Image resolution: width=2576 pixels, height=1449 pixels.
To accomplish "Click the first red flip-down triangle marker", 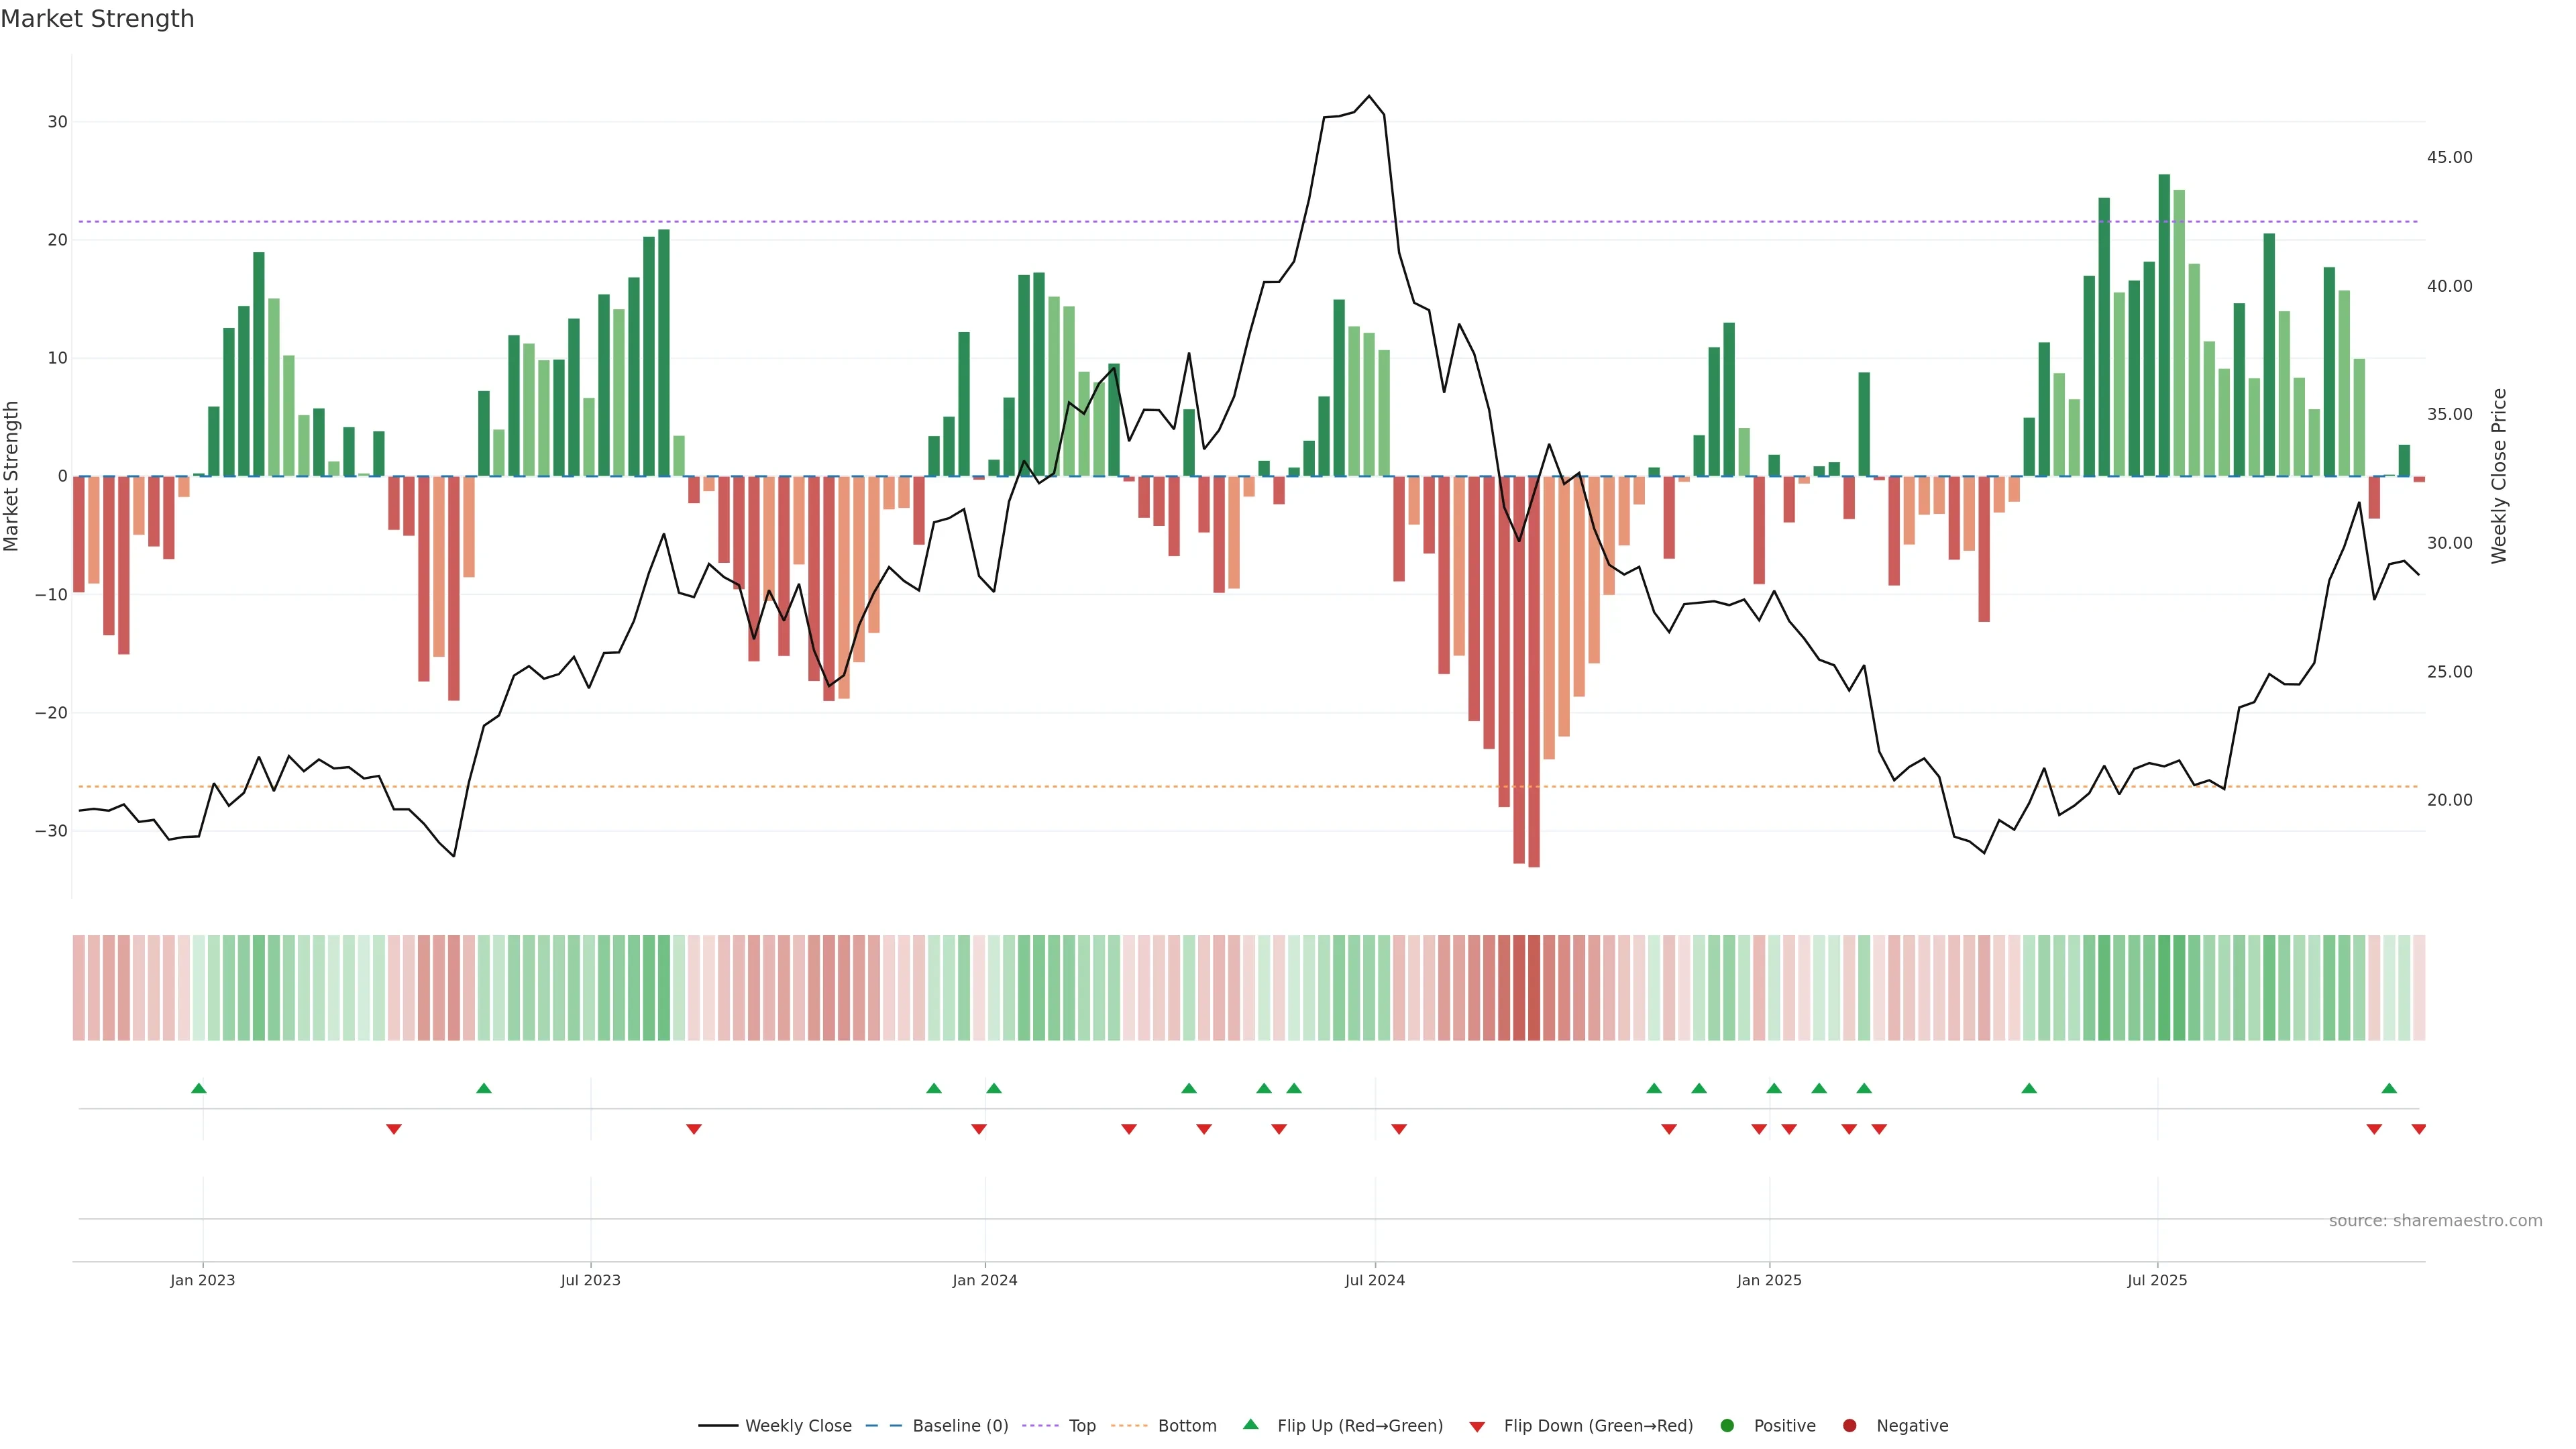I will coord(394,1129).
